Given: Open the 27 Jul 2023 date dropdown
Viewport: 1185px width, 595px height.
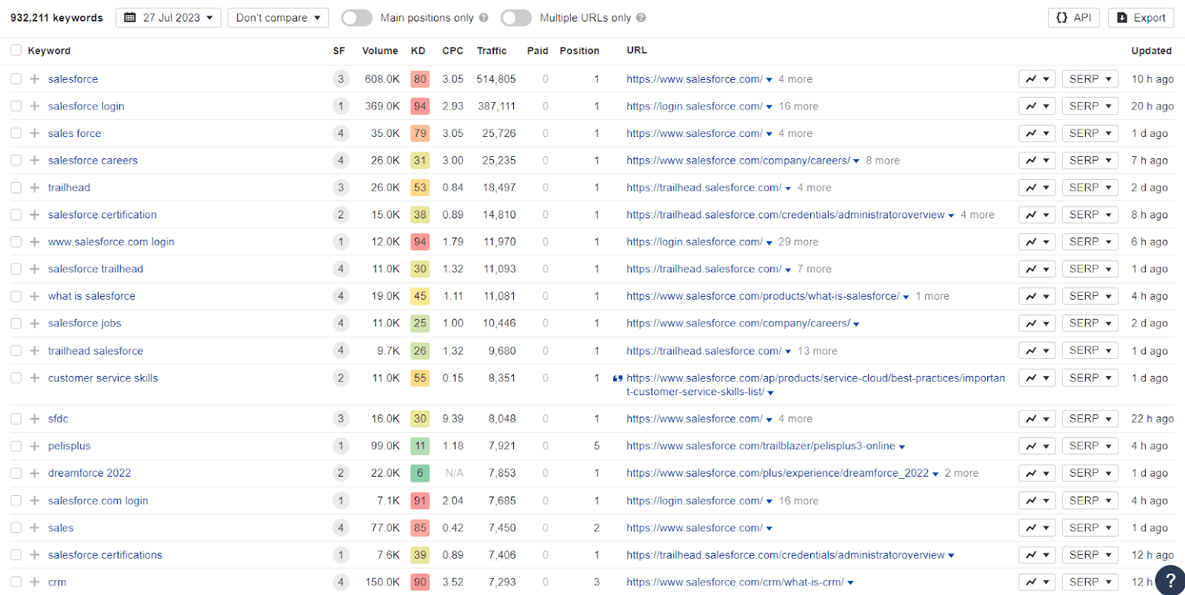Looking at the screenshot, I should coord(168,18).
